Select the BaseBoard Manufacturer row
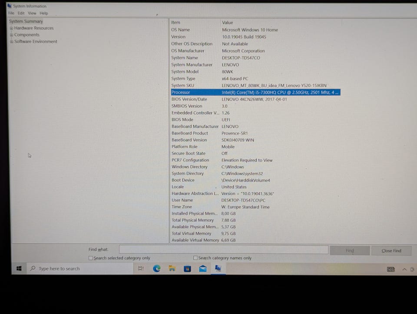 click(255, 126)
